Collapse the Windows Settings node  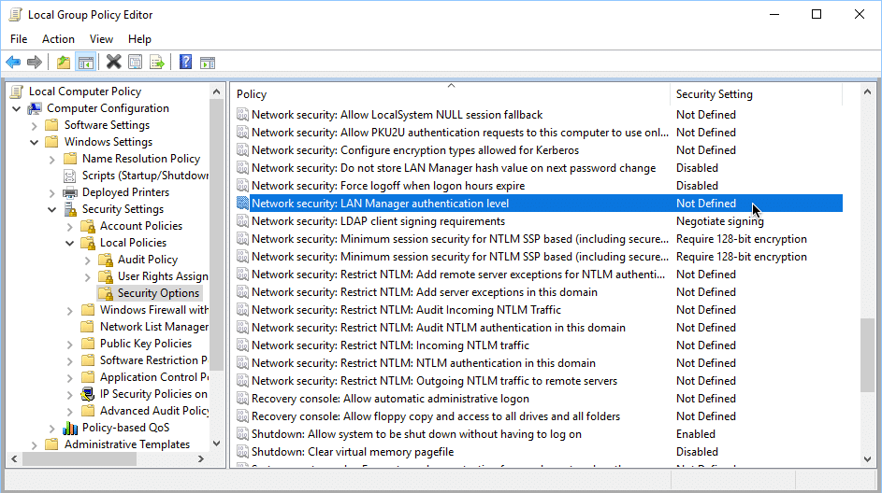point(35,142)
